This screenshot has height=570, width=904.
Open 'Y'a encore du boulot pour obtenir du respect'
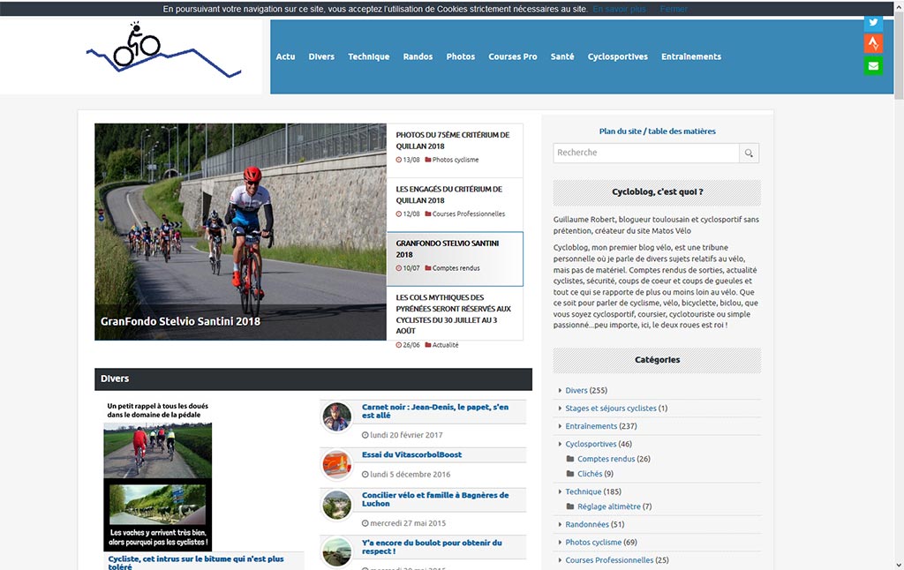pyautogui.click(x=432, y=547)
